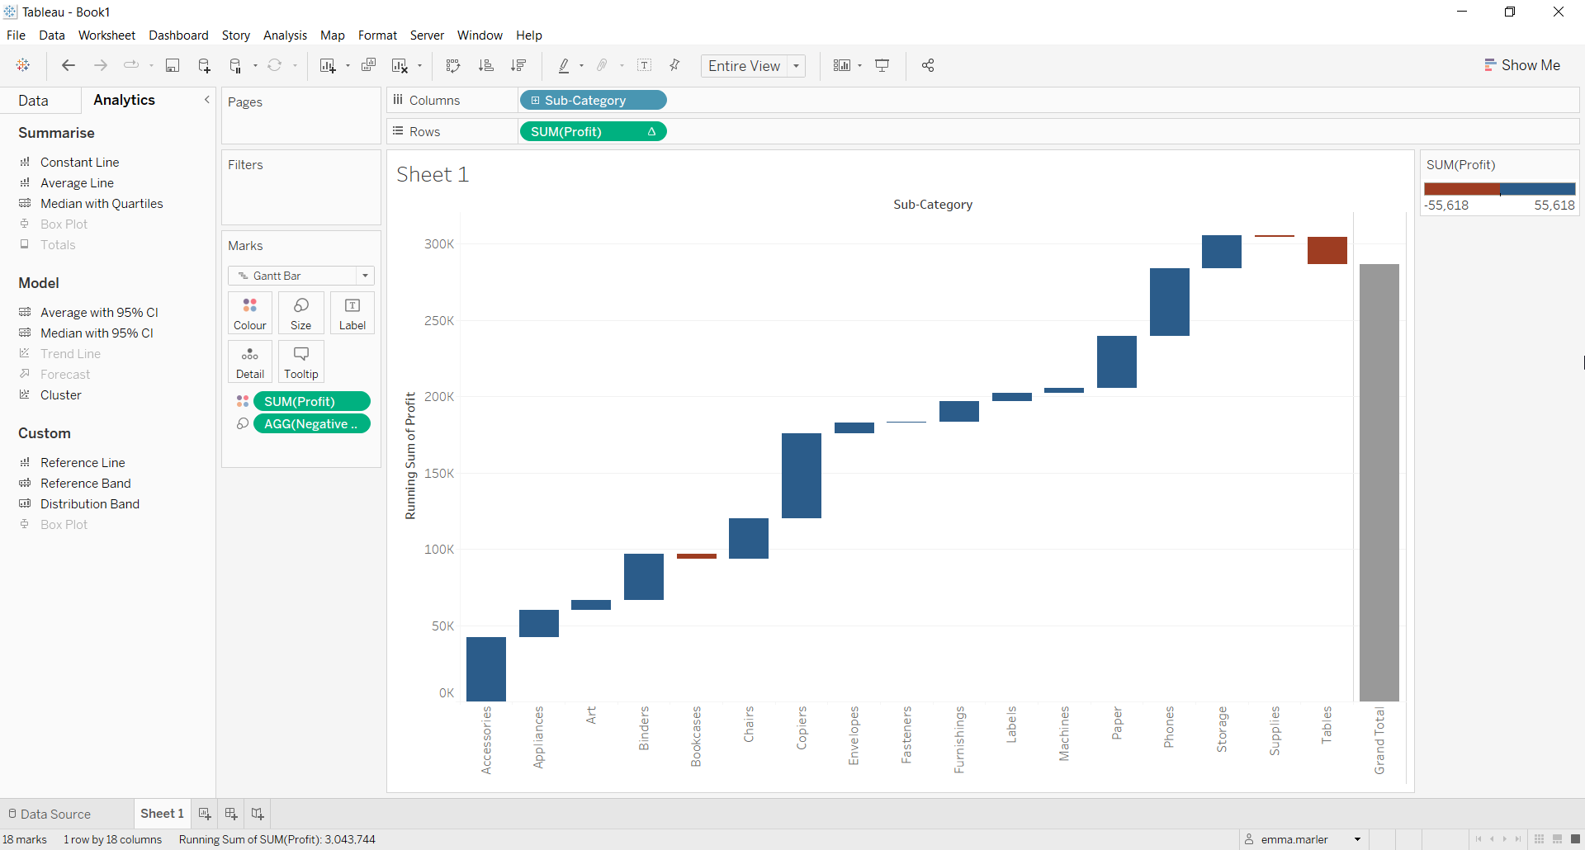Screen dimensions: 1585x850
Task: Sort ascending using the toolbar icon
Action: point(486,66)
